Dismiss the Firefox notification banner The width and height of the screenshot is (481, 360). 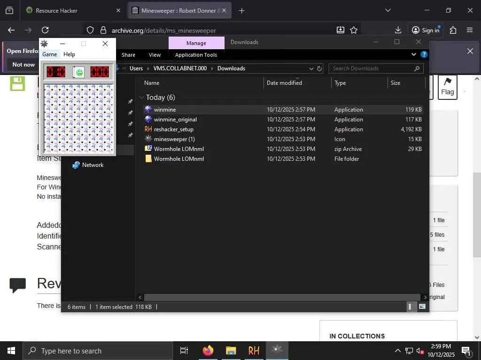[470, 51]
